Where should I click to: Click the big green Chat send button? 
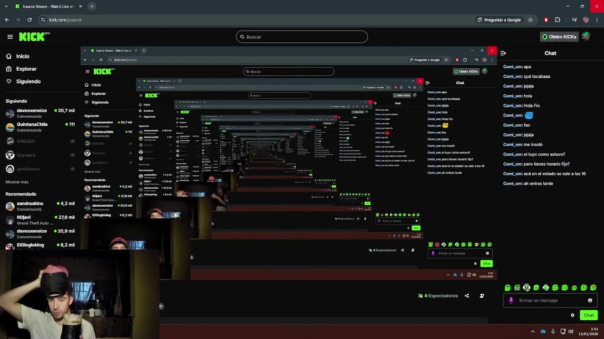(x=588, y=315)
